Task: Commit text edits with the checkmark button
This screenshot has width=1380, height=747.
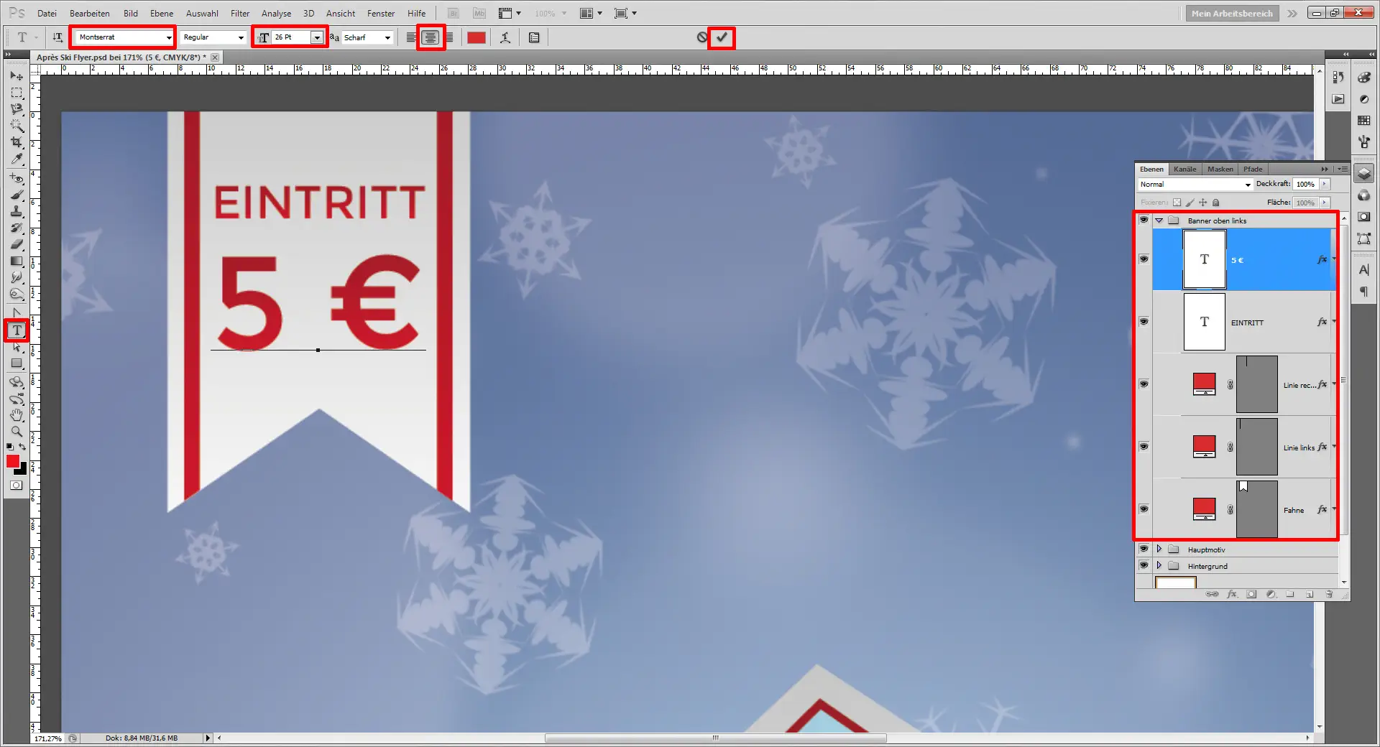Action: point(722,37)
